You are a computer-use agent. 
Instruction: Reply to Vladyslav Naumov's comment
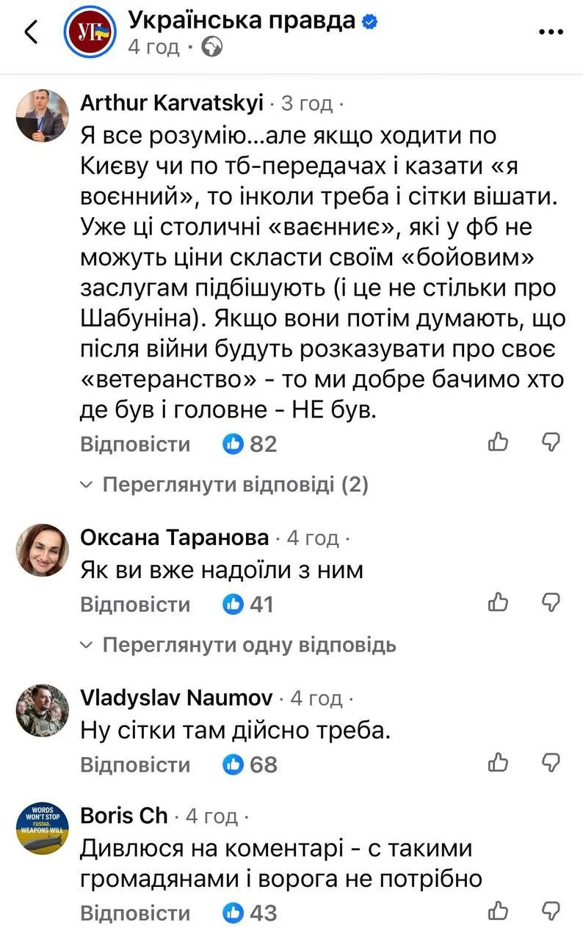pos(134,765)
